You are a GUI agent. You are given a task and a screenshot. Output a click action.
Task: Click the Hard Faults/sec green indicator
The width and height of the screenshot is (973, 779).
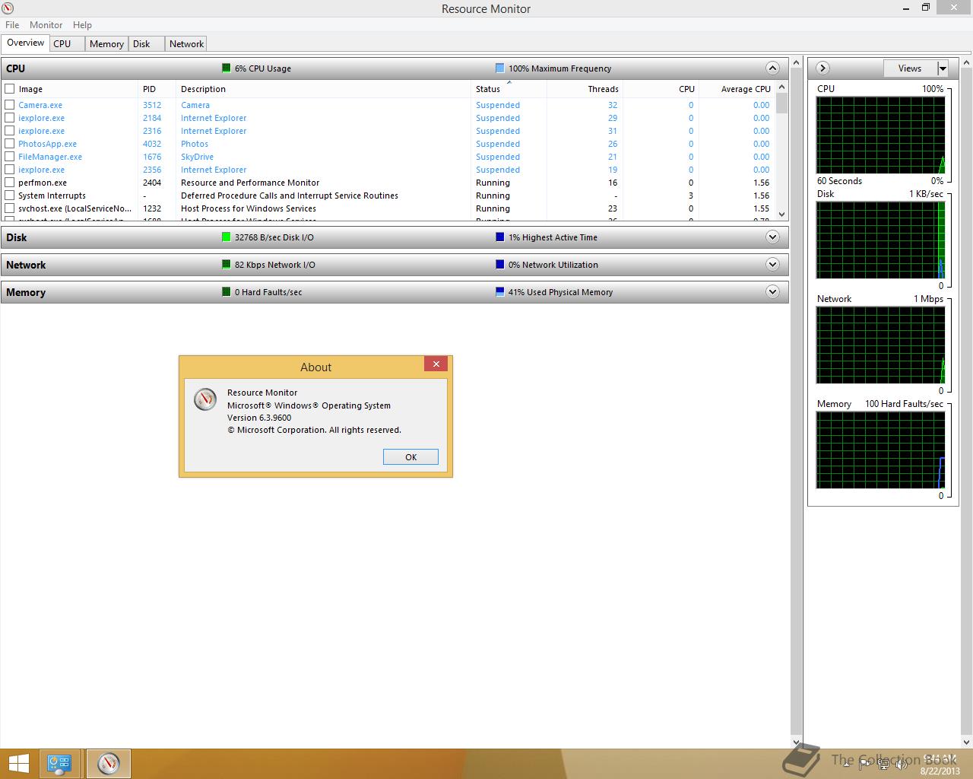226,292
